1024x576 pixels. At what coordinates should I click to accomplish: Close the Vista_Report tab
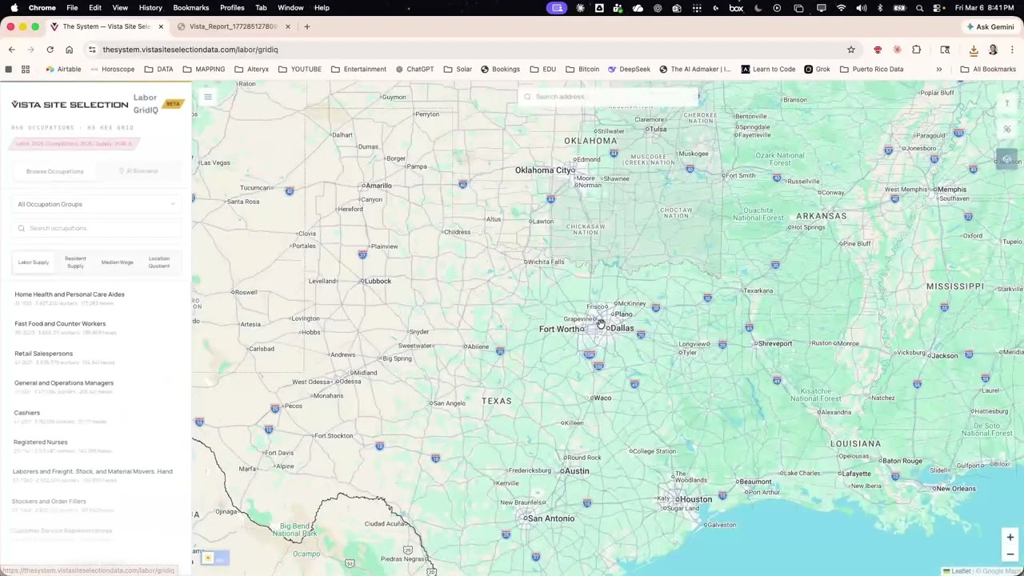tap(288, 26)
